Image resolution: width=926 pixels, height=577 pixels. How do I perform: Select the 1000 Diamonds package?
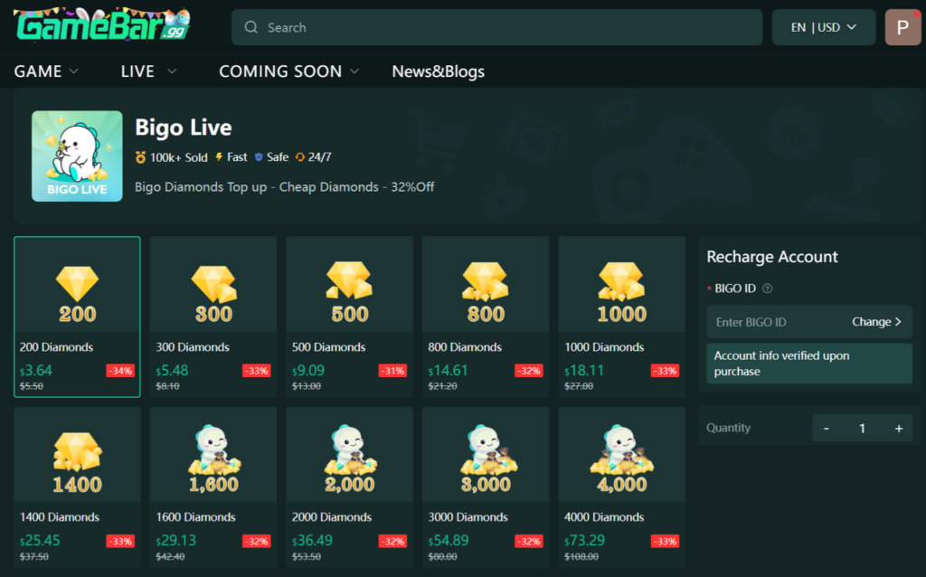(x=622, y=317)
